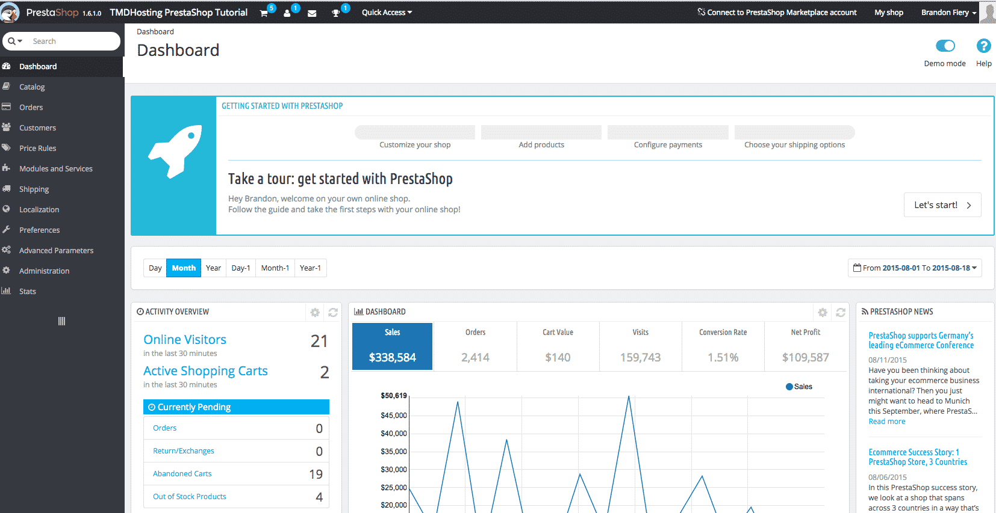
Task: Click the rocket getting started icon
Action: click(175, 152)
